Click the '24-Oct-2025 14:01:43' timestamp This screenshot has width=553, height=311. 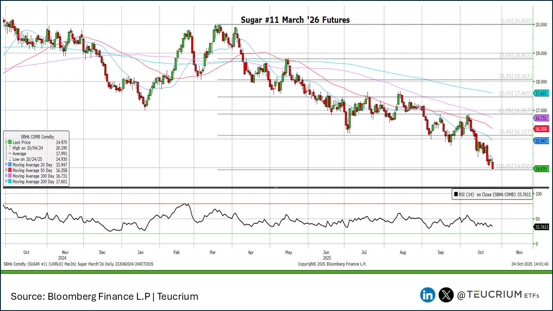(531, 264)
